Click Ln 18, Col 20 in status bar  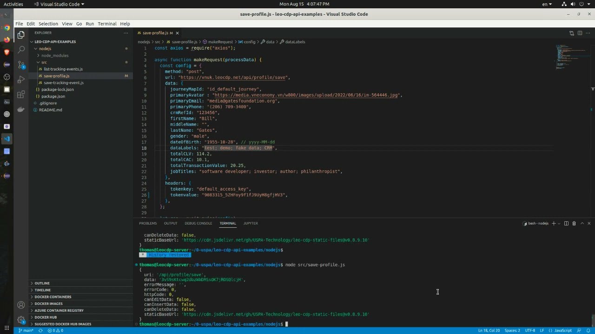[489, 330]
